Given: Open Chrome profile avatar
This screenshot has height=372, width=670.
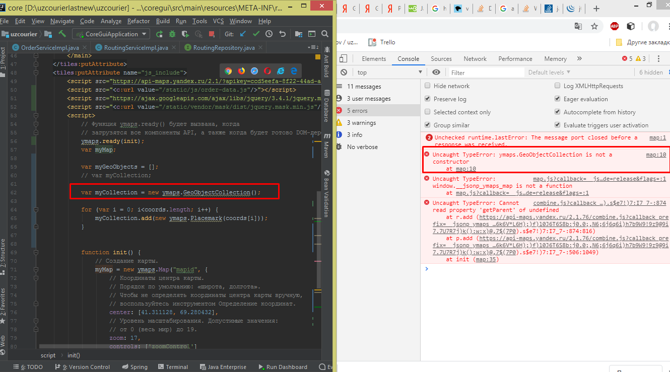Looking at the screenshot, I should pyautogui.click(x=653, y=26).
